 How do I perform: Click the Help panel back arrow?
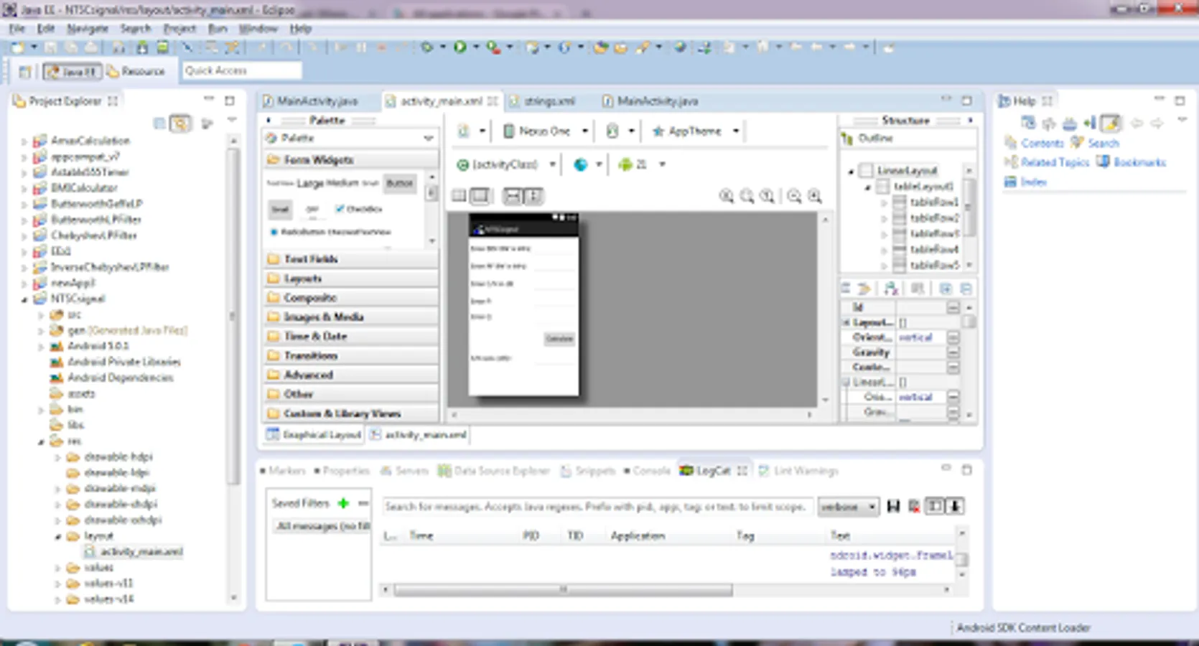point(1137,123)
